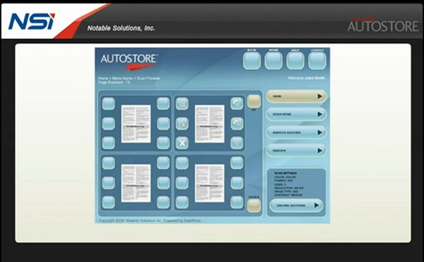Select the bottom-left scanned page thumbnail
This screenshot has width=424, height=262.
pyautogui.click(x=136, y=183)
